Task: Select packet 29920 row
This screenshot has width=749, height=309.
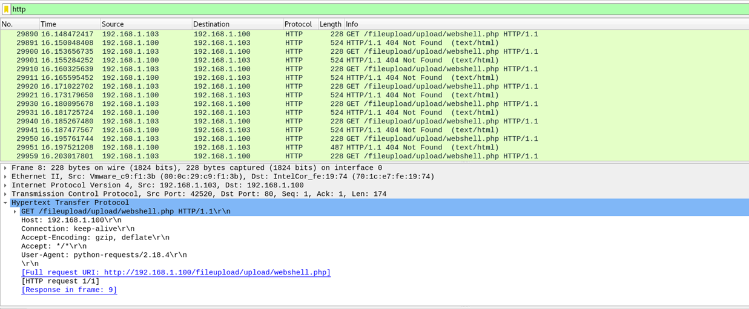Action: [374, 86]
